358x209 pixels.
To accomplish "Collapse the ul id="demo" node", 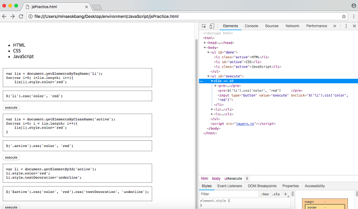I will 208,53.
